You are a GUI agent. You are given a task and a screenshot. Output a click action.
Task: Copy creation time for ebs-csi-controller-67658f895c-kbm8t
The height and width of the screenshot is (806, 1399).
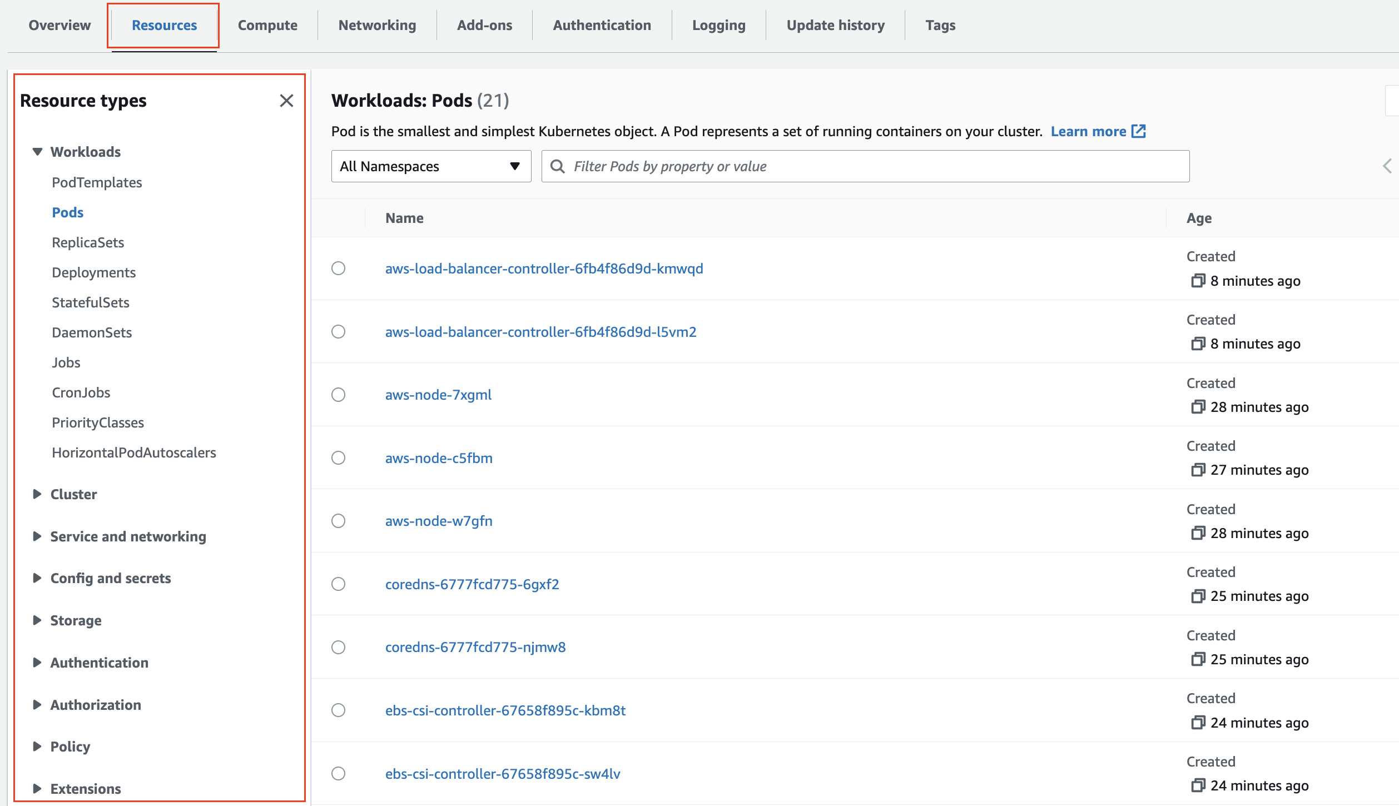1198,722
